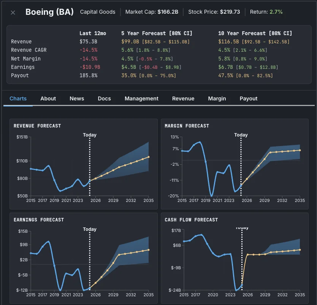Viewport: 317px width, 305px height.
Task: Reselect the Charts tab
Action: pyautogui.click(x=18, y=98)
